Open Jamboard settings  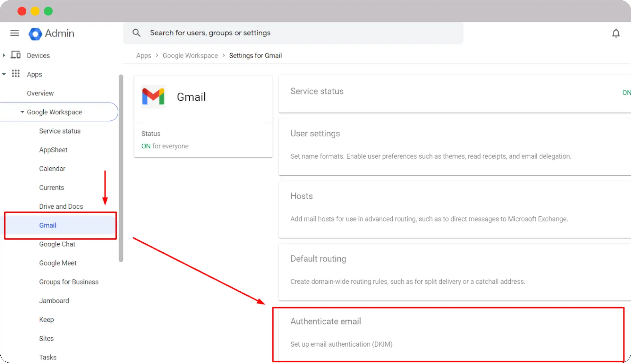pos(54,301)
